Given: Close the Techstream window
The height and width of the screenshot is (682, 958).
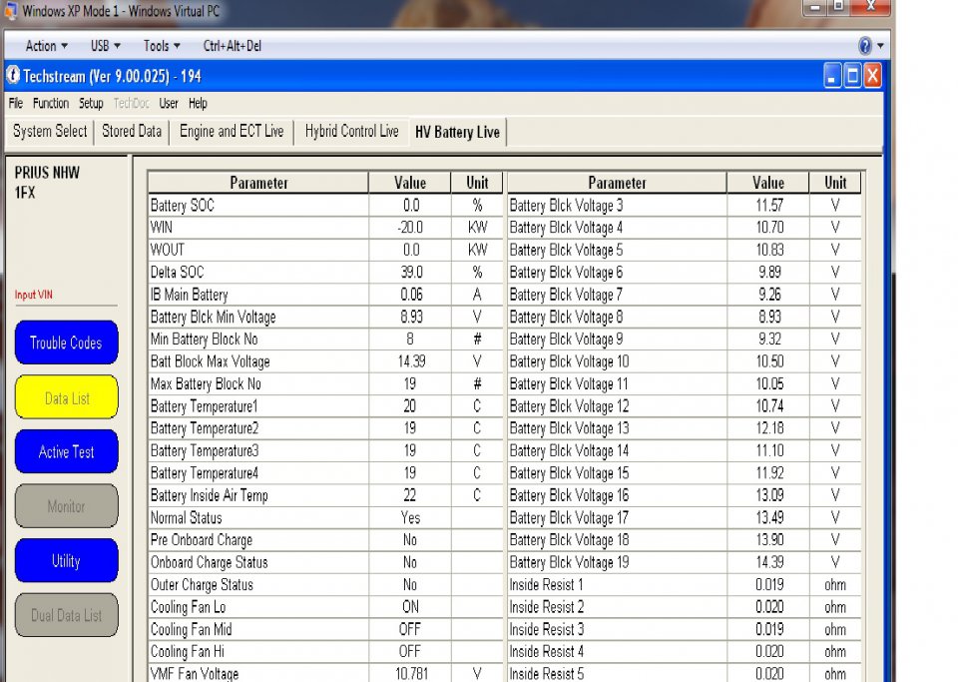Looking at the screenshot, I should coord(872,77).
